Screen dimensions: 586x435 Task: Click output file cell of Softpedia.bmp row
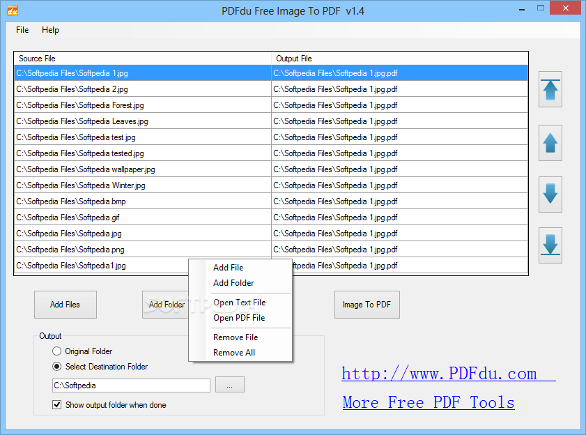click(x=399, y=201)
